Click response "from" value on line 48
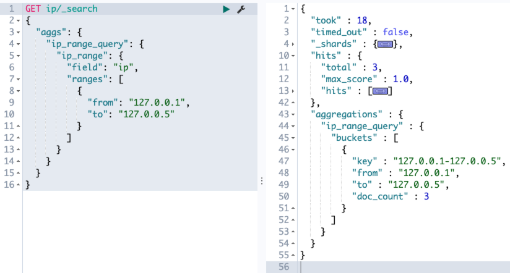The image size is (510, 273). 426,173
